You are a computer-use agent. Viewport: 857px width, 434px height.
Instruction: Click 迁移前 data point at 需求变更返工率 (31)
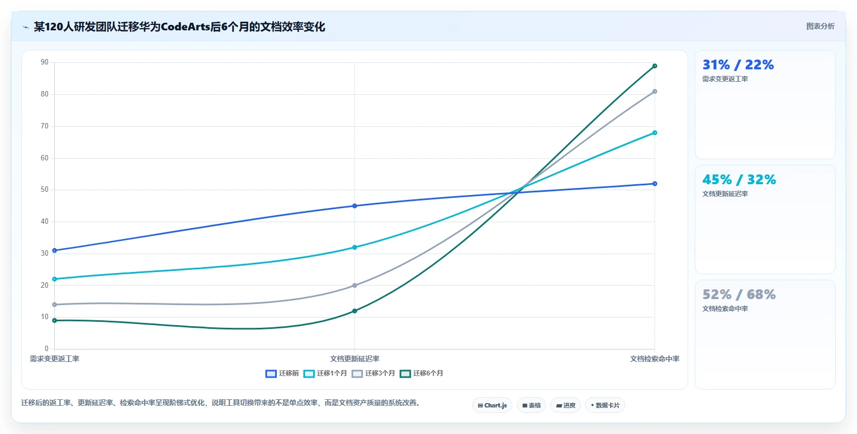pyautogui.click(x=54, y=250)
